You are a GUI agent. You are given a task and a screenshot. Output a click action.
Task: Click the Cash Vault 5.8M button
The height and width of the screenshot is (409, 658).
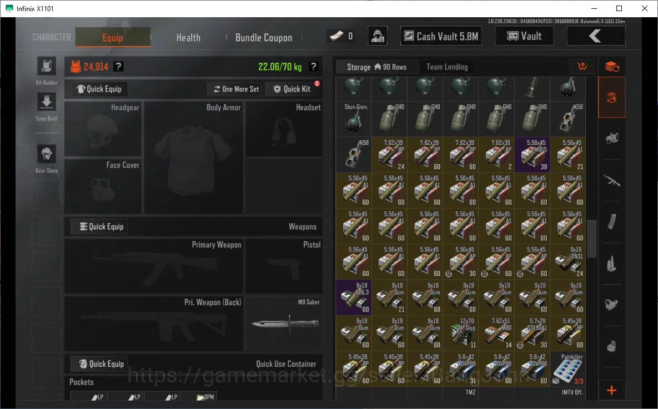441,36
